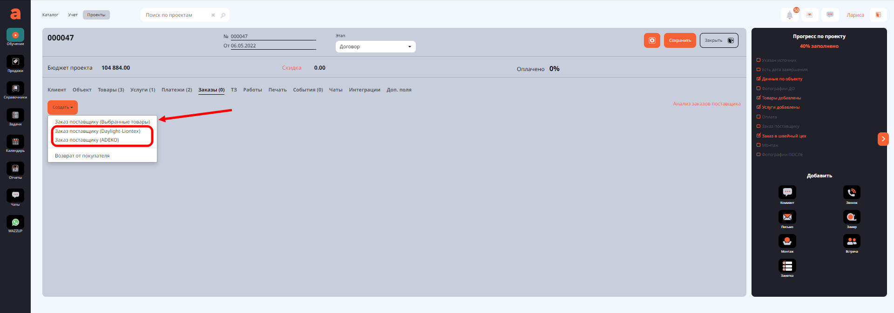894x313 pixels.
Task: Add a Звонок call record
Action: point(852,192)
